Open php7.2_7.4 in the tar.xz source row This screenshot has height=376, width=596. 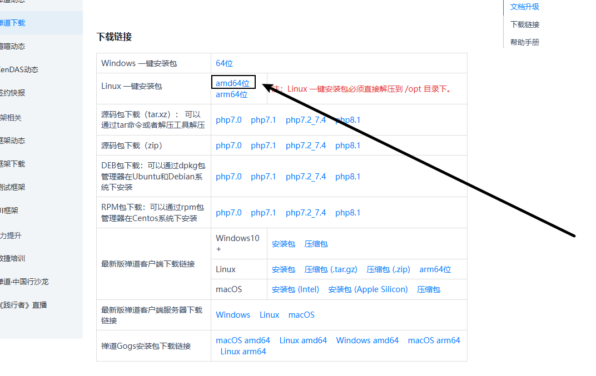(306, 120)
